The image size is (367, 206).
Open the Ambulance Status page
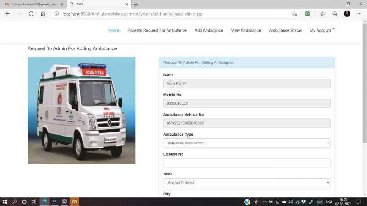coord(285,30)
